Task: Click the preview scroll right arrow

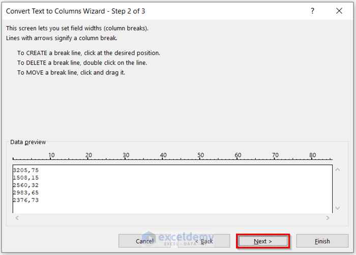Action: pyautogui.click(x=328, y=218)
